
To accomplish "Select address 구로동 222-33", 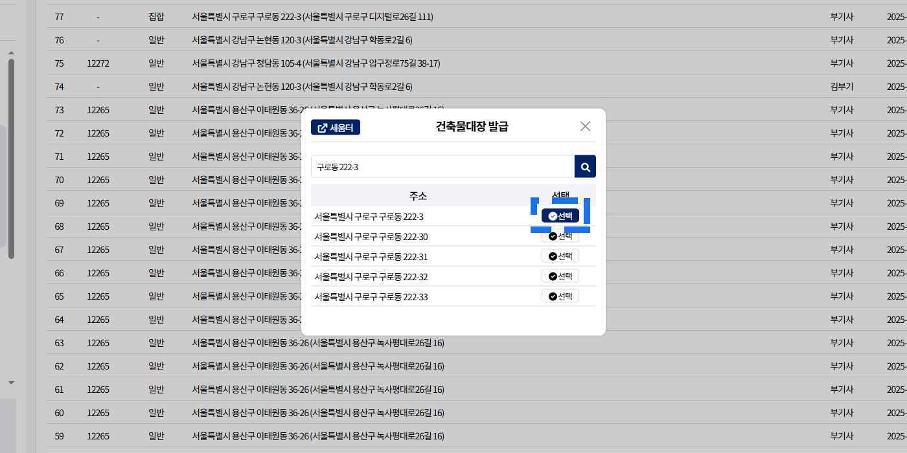I will point(560,296).
